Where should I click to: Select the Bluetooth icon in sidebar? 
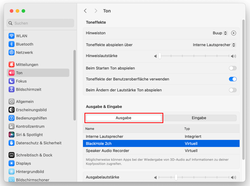point(11,44)
